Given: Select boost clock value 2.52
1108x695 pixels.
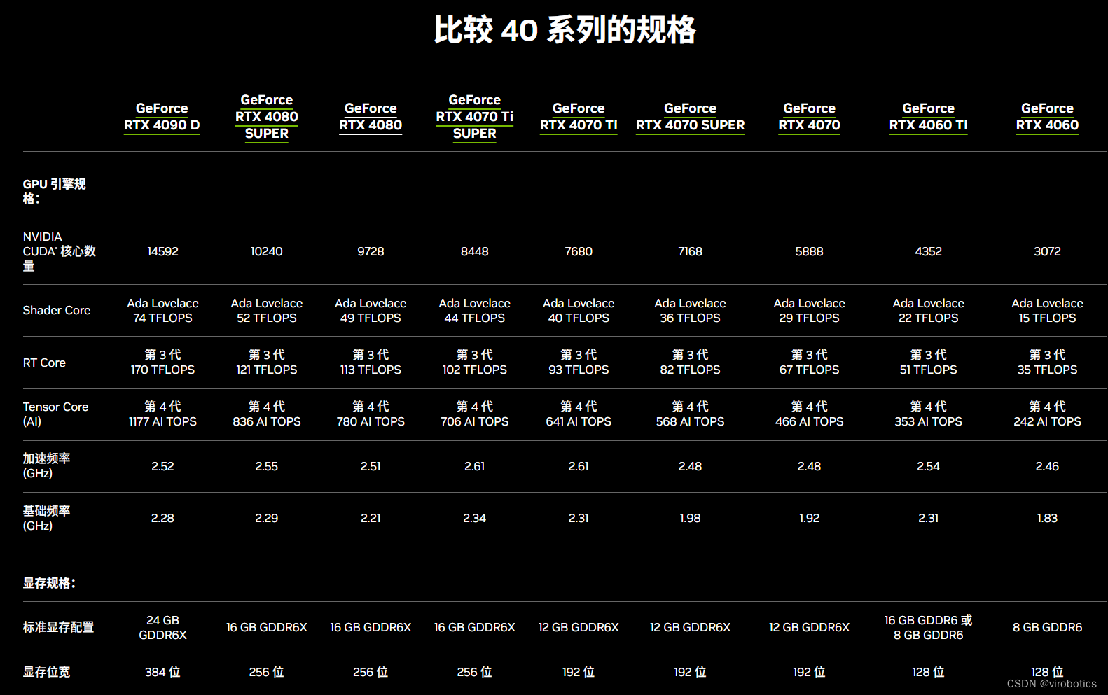Looking at the screenshot, I should [x=162, y=466].
